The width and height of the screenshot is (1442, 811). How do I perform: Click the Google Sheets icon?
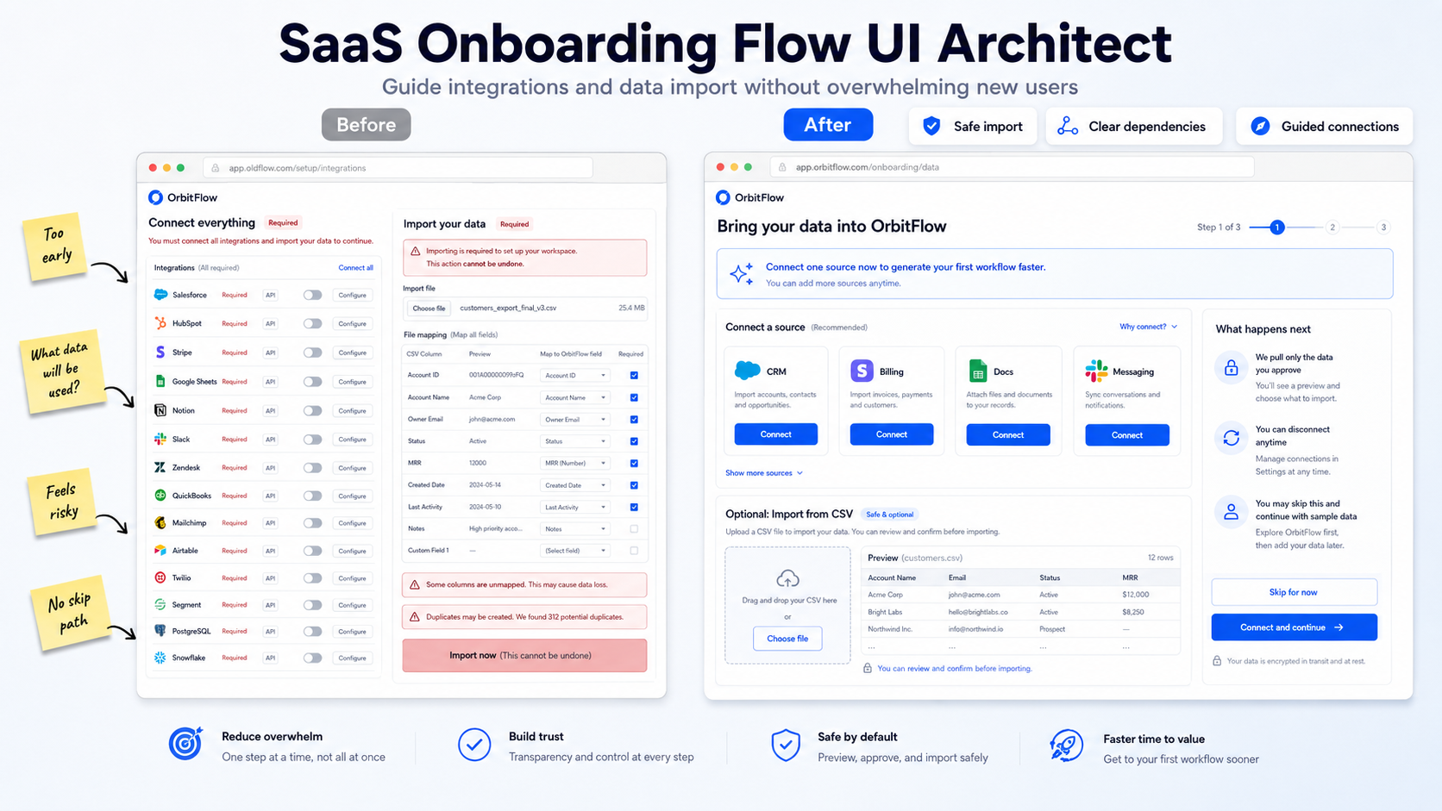[x=160, y=381]
